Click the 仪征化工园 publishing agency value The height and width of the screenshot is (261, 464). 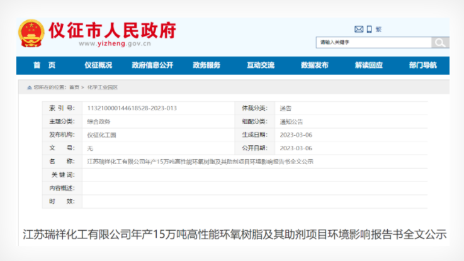tap(101, 135)
